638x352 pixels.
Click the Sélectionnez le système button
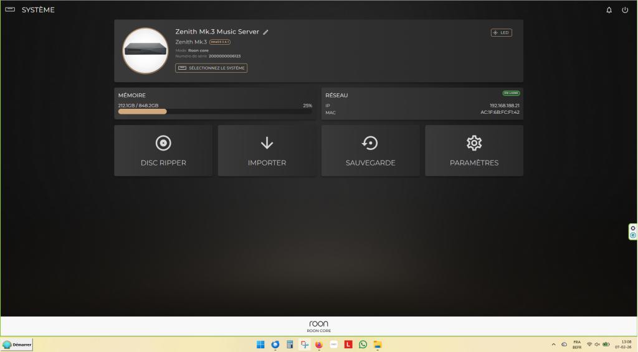(x=211, y=68)
